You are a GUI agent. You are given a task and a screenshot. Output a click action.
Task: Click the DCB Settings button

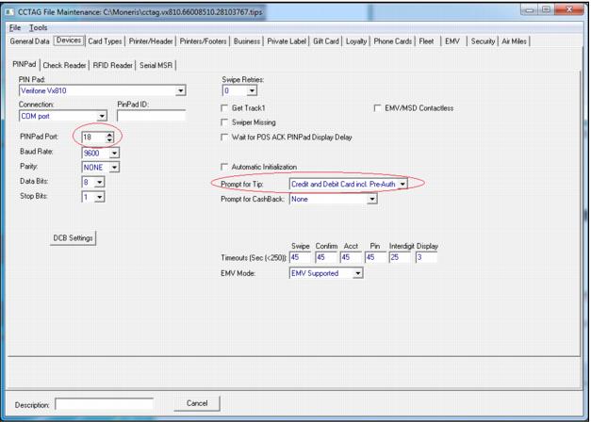tap(74, 237)
